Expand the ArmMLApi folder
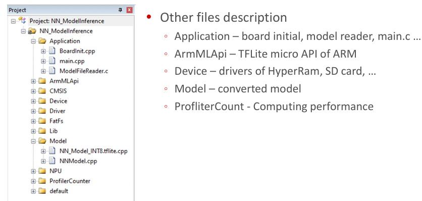 click(x=33, y=81)
